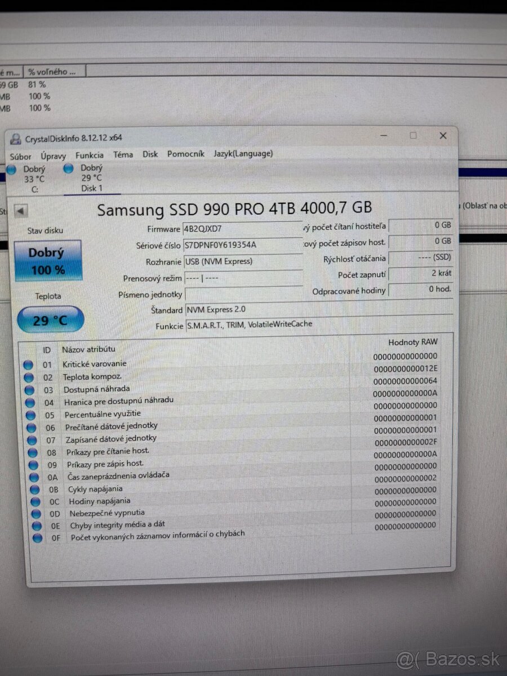
Task: Open the Disk menu
Action: pos(150,154)
